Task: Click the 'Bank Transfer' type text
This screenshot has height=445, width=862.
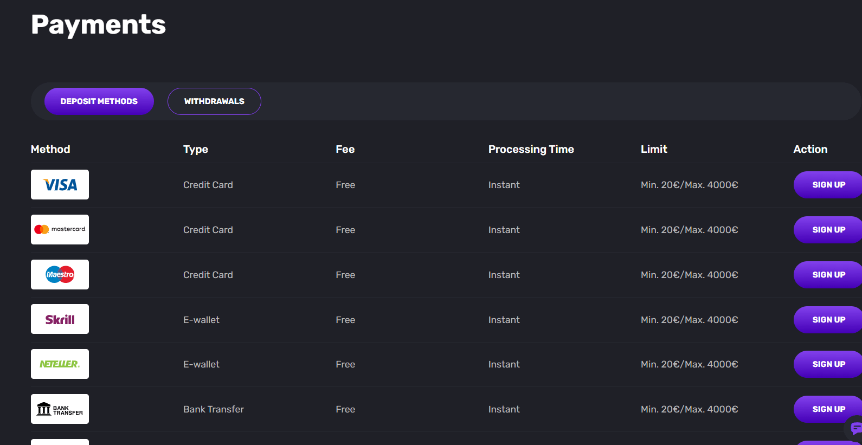Action: 214,409
